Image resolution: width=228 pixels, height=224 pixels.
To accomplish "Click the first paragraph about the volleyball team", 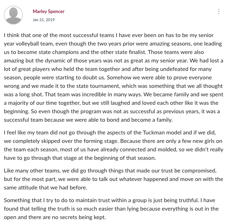I will point(113,78).
